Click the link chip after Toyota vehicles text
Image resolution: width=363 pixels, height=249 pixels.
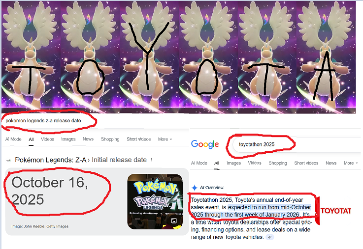pyautogui.click(x=270, y=237)
